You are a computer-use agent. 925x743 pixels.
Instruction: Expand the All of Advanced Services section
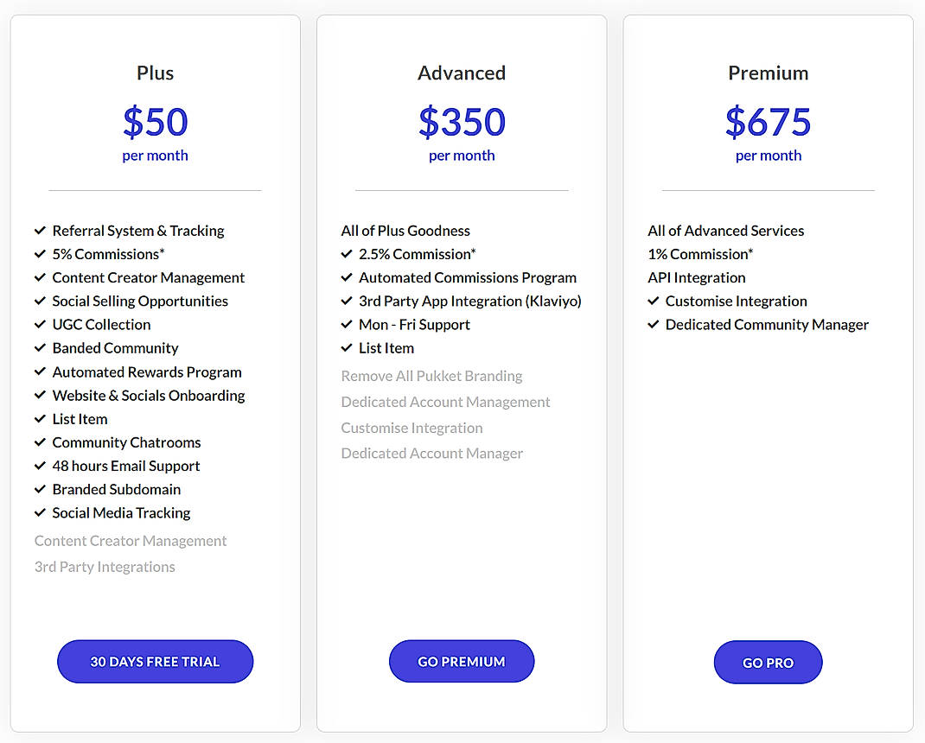[725, 231]
